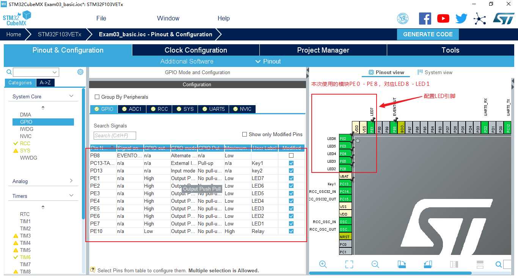Open Additional Software

tap(187, 61)
